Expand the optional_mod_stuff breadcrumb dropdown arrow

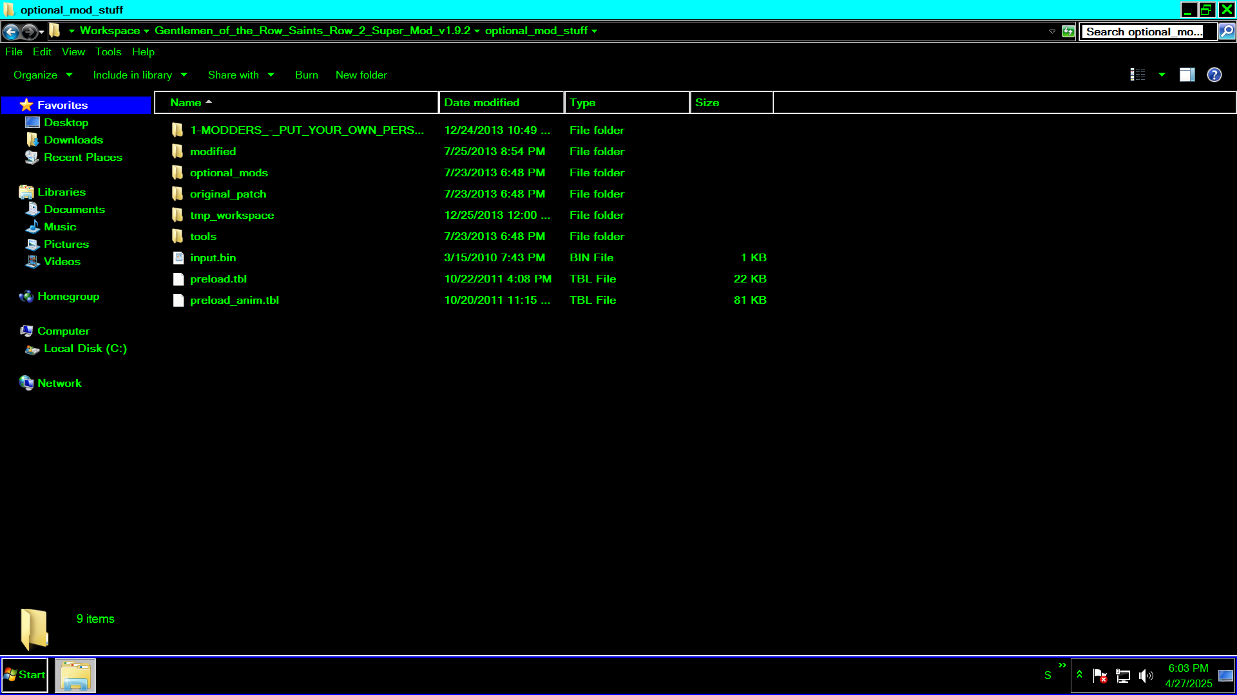click(x=594, y=31)
